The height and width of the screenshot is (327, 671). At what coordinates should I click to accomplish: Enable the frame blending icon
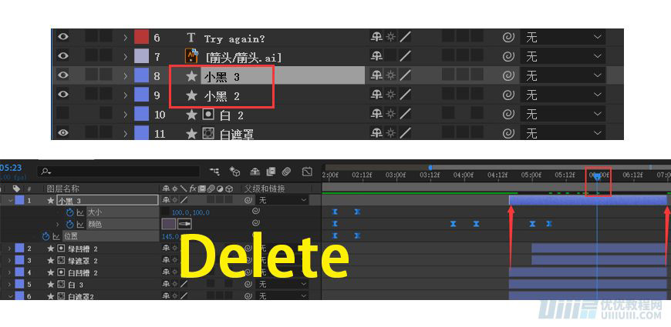coord(271,172)
